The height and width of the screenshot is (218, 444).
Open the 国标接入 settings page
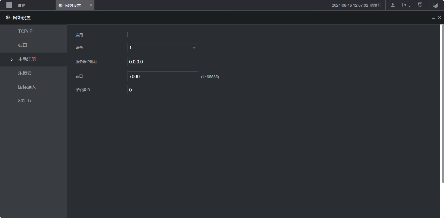[x=27, y=87]
